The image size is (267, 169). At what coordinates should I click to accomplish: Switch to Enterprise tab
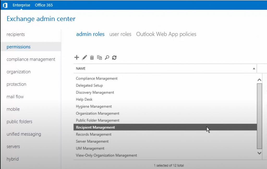[21, 5]
